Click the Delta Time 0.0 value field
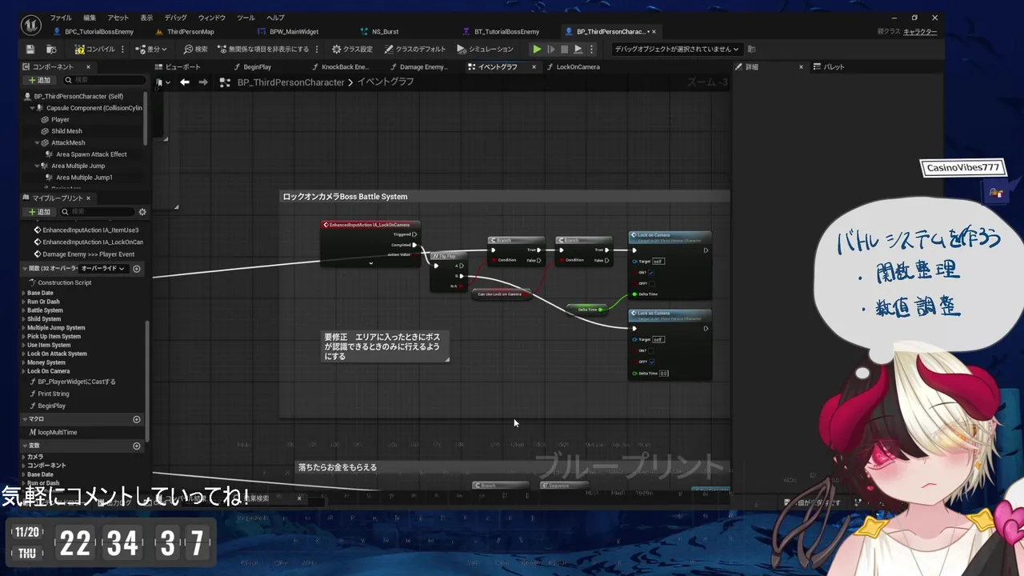The image size is (1024, 576). (664, 373)
